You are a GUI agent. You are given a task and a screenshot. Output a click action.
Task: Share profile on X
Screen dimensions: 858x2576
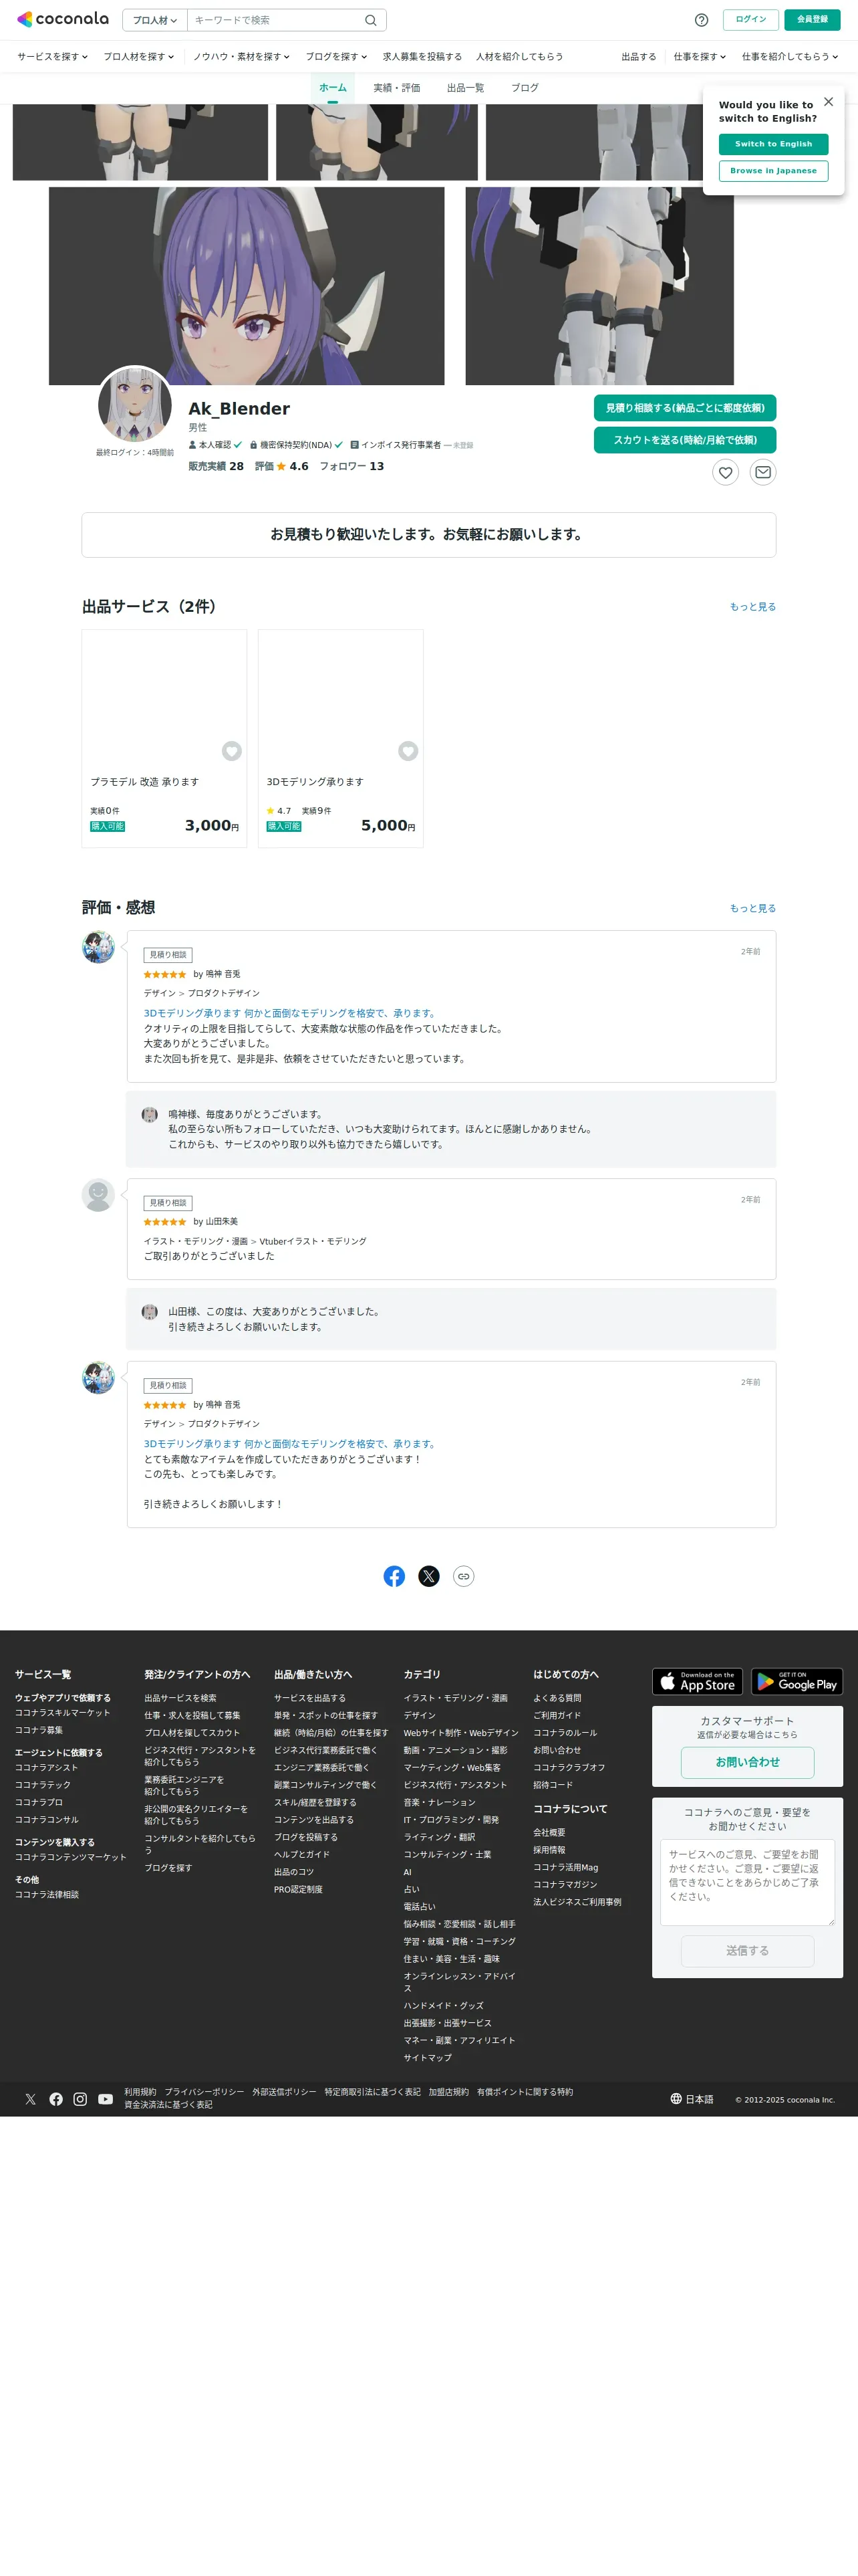(428, 1576)
